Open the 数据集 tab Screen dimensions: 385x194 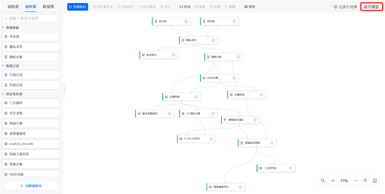click(48, 7)
